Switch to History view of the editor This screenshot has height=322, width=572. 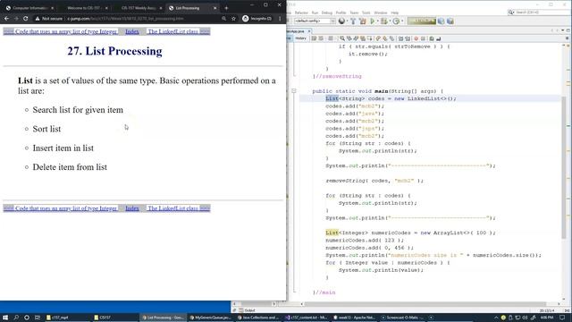pos(300,38)
